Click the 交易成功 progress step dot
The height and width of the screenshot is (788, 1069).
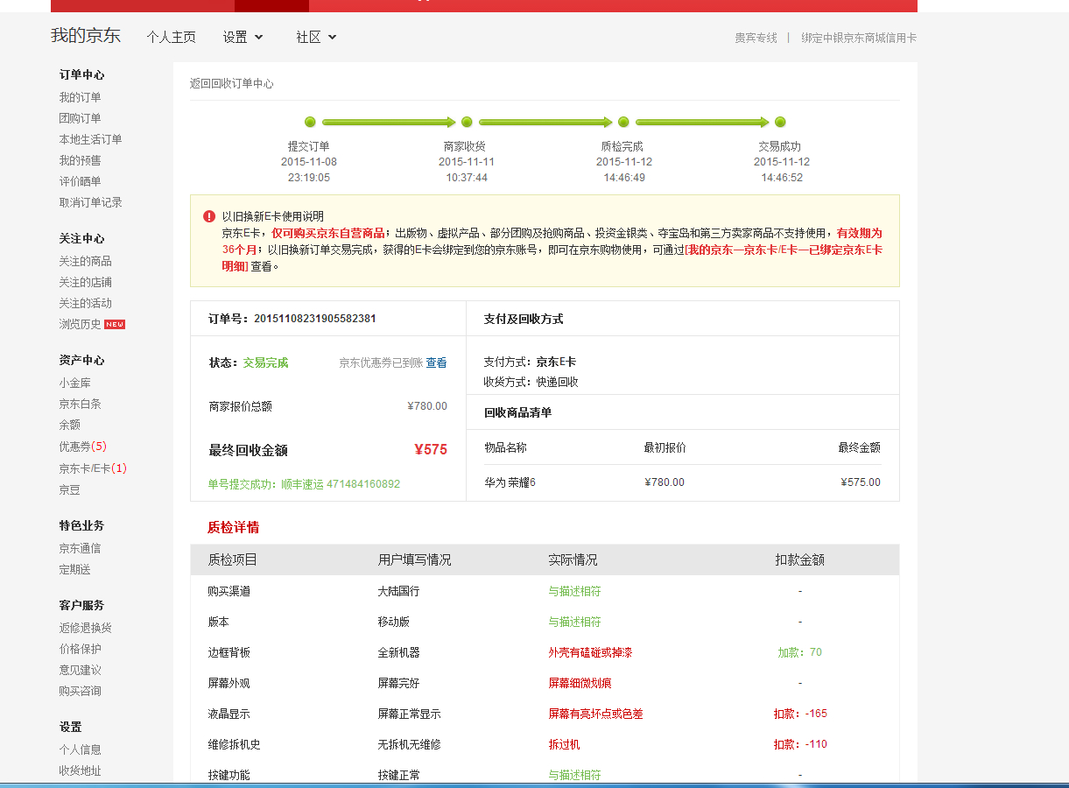[x=780, y=122]
